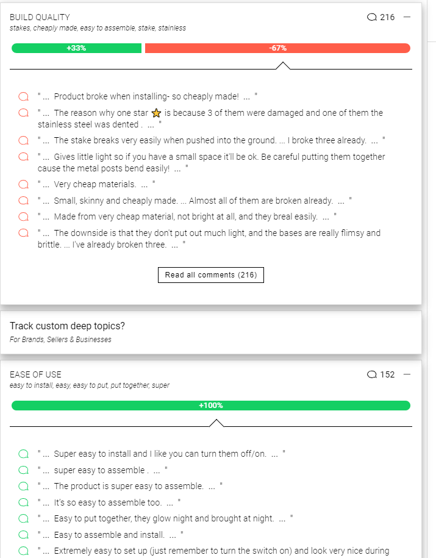Open the Track custom deep topics link
Viewport: 436px width, 558px height.
pos(67,326)
